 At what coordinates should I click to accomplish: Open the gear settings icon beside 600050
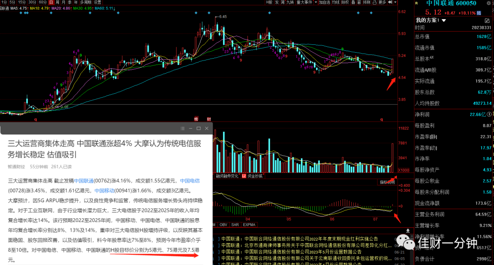[489, 3]
